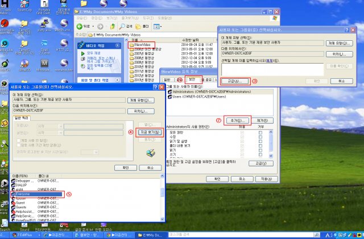Check Deny for 모든 권한 (Full Control)
This screenshot has height=239, width=364.
(260, 133)
